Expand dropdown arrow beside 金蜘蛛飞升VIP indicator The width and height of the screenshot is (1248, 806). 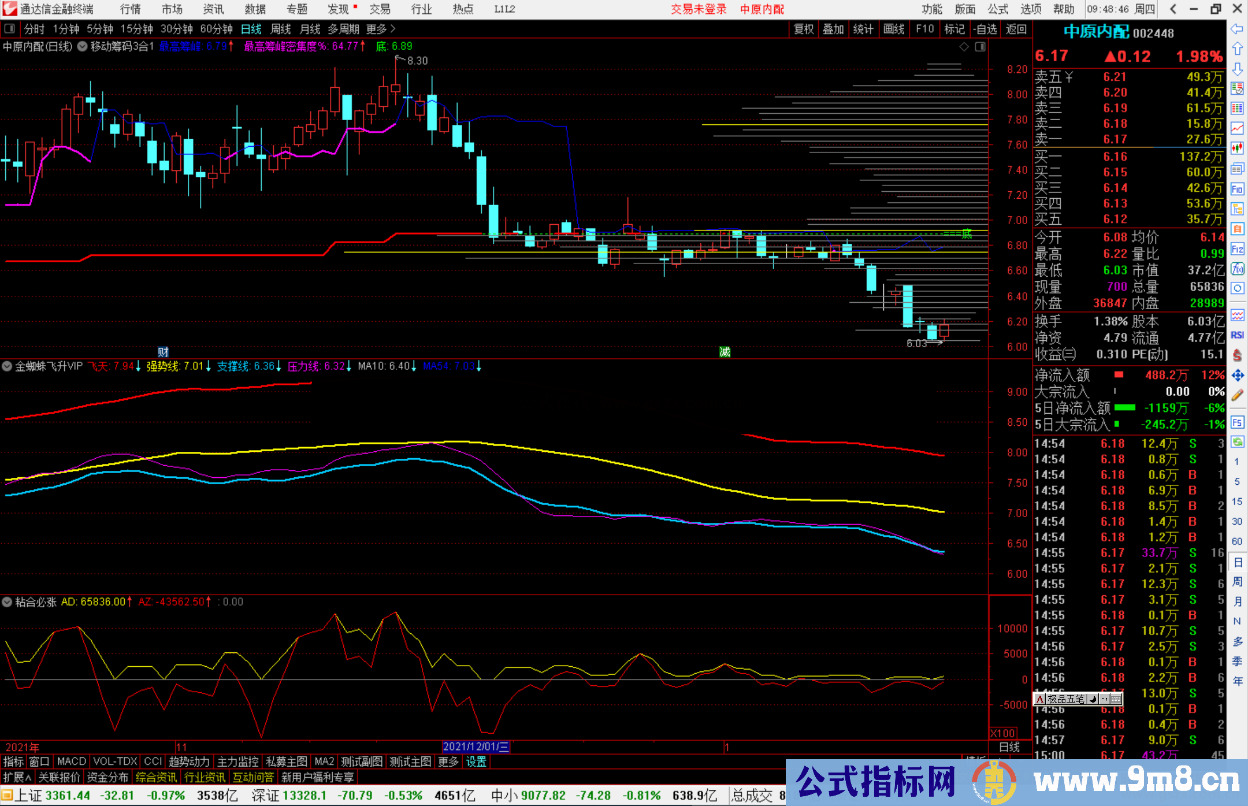coord(7,366)
